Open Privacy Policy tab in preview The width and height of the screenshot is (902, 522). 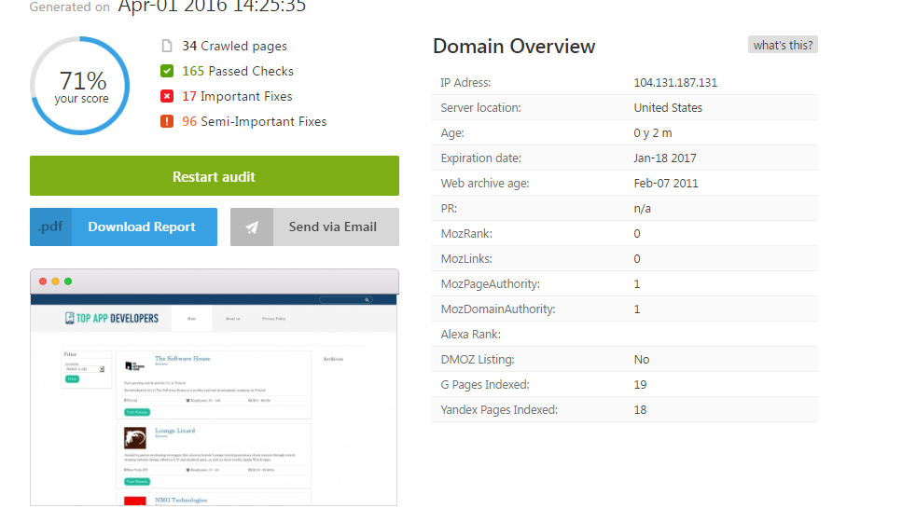(x=273, y=319)
